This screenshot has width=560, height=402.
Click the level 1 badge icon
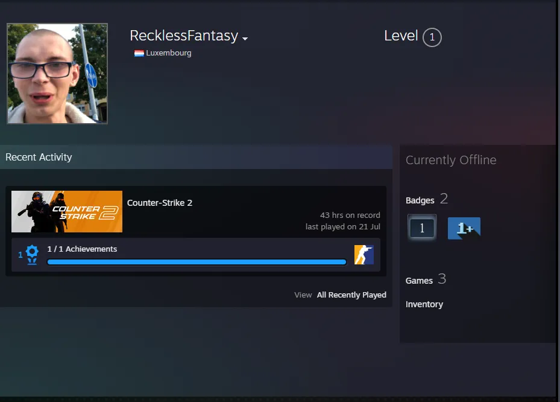pos(422,228)
